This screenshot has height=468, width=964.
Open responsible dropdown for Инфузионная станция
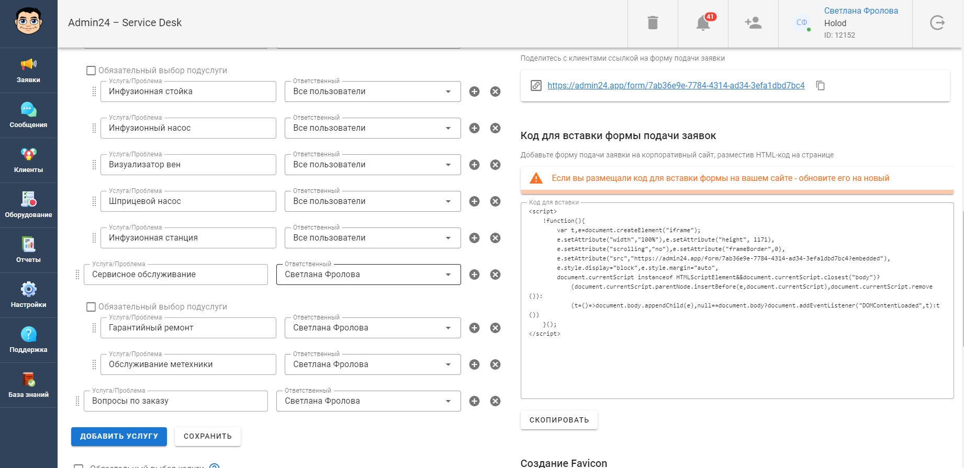coord(373,238)
